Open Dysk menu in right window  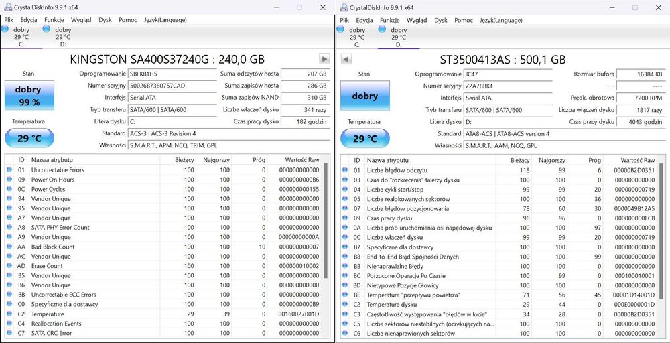tap(441, 20)
